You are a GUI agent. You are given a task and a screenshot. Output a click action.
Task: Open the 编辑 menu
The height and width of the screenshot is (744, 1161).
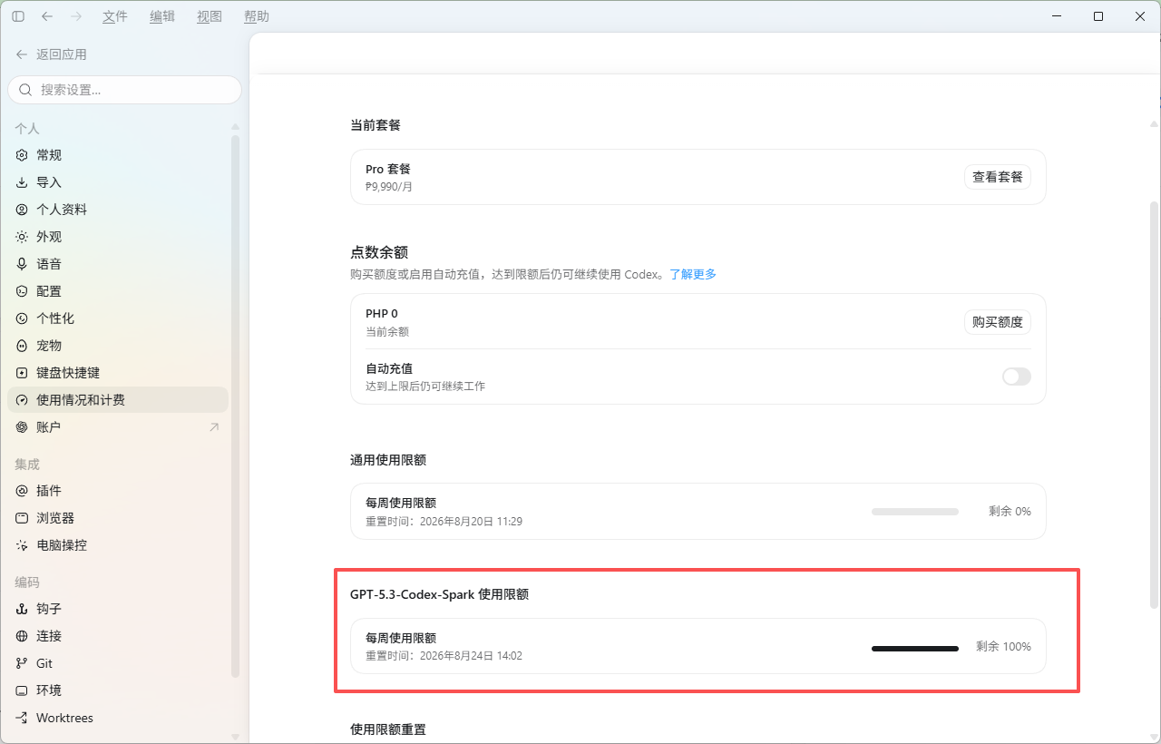162,16
